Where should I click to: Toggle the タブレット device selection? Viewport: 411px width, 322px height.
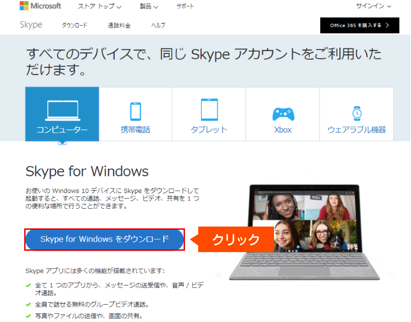tap(209, 114)
